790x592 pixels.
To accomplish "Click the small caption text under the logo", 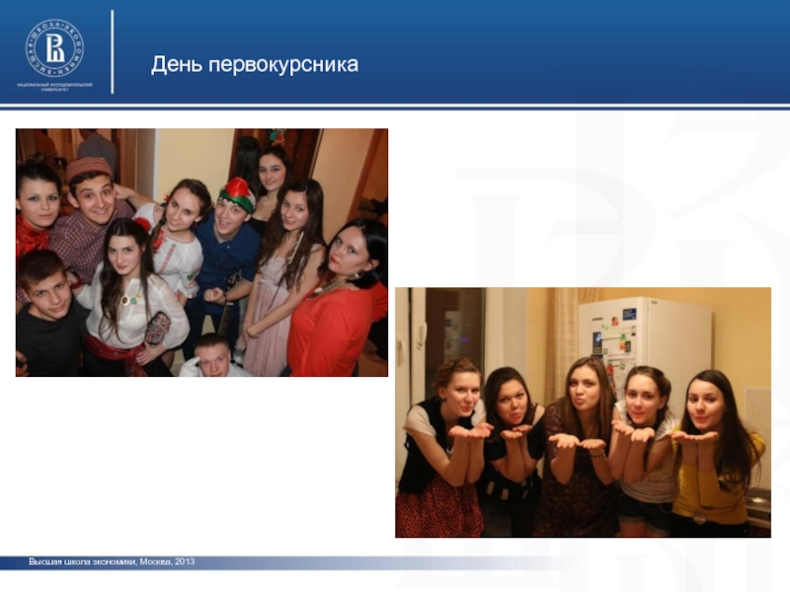I will pyautogui.click(x=55, y=87).
